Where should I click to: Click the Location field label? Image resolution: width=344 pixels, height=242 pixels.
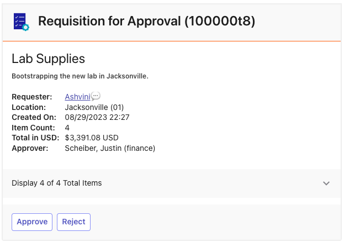(x=29, y=107)
